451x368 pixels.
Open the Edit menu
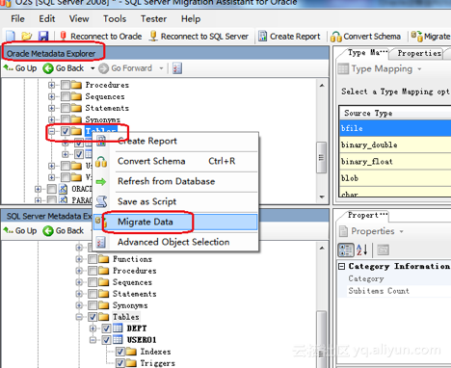(47, 19)
